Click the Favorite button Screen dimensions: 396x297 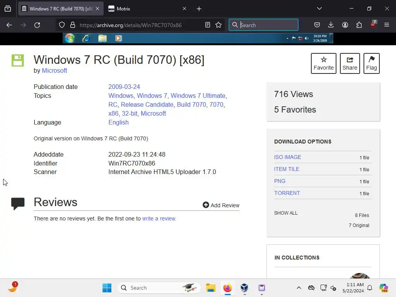coord(324,63)
